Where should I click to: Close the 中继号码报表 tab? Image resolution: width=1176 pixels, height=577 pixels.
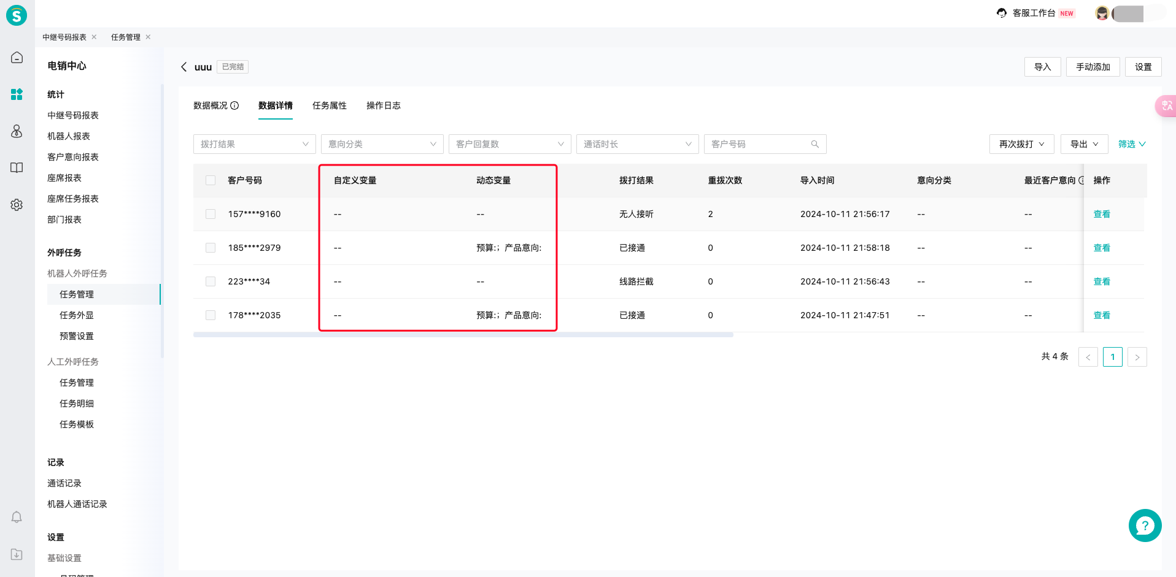[x=94, y=37]
